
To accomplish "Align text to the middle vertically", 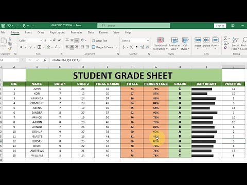I will [x=72, y=40].
